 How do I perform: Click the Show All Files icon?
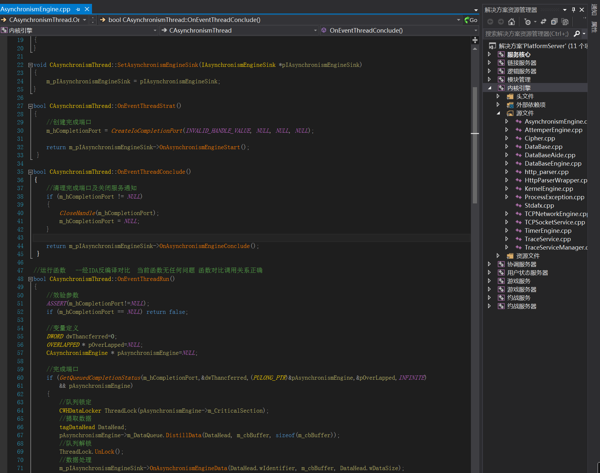click(565, 22)
